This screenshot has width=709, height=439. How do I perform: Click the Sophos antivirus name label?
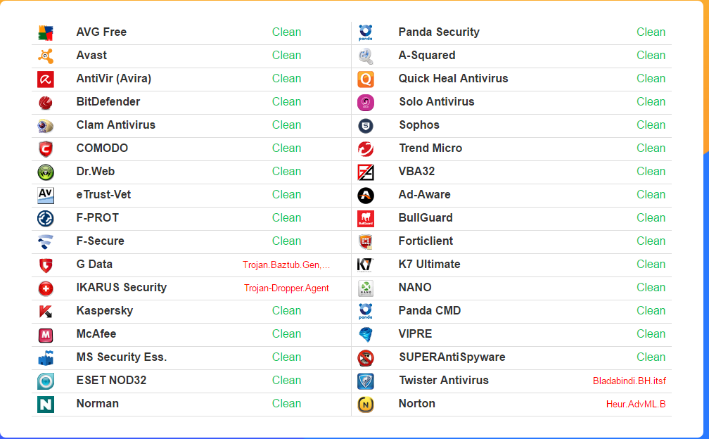click(419, 125)
